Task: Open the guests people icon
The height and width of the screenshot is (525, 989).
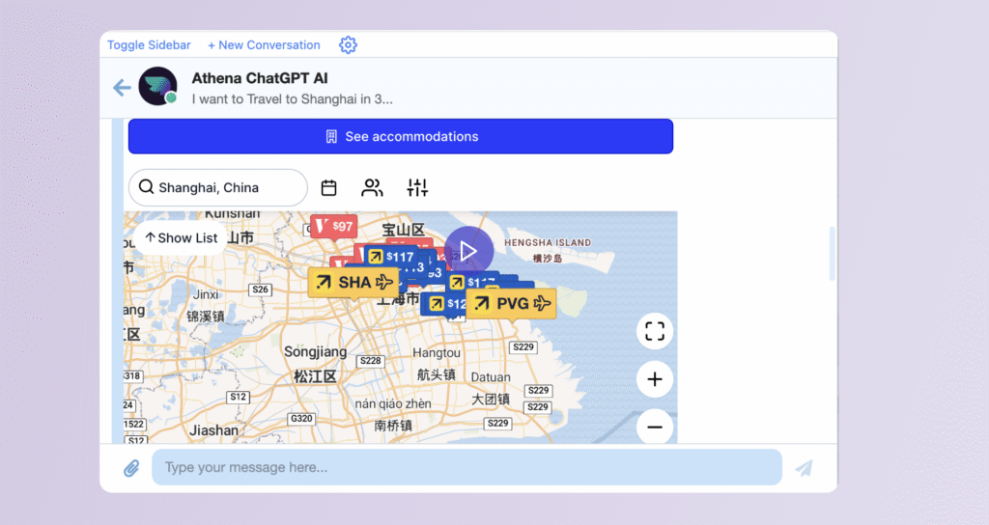Action: tap(372, 188)
